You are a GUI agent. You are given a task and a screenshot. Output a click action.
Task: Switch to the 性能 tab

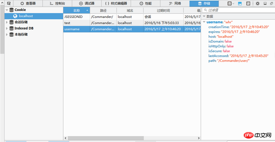point(145,3)
